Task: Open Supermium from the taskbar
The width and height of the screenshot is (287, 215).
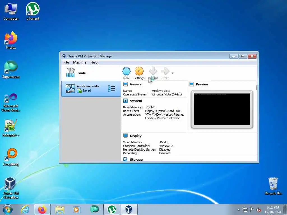Action: [x=94, y=209]
